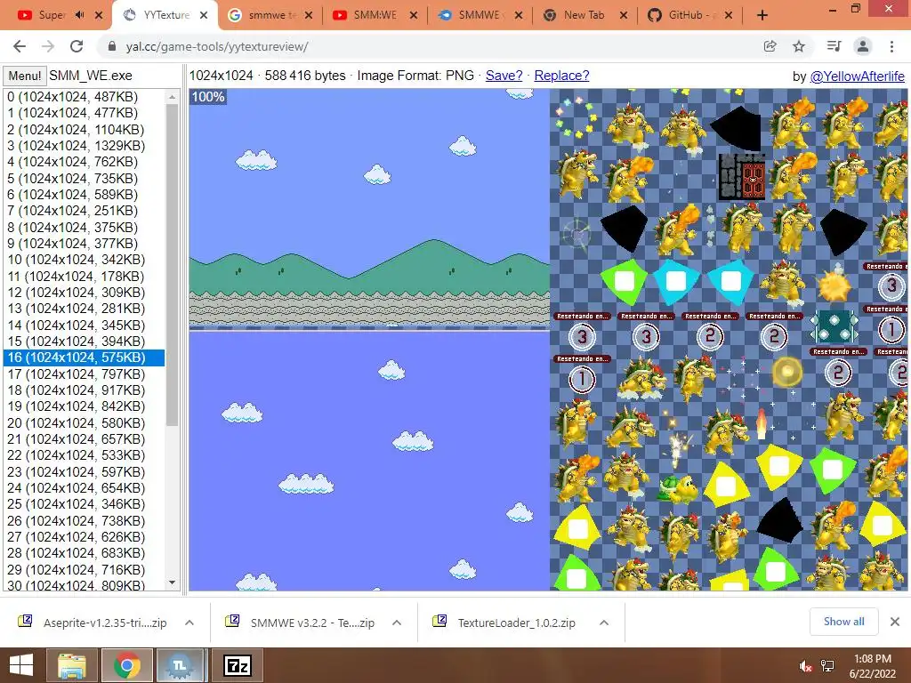Close the GitHub tab
Image resolution: width=911 pixels, height=683 pixels.
(x=729, y=15)
